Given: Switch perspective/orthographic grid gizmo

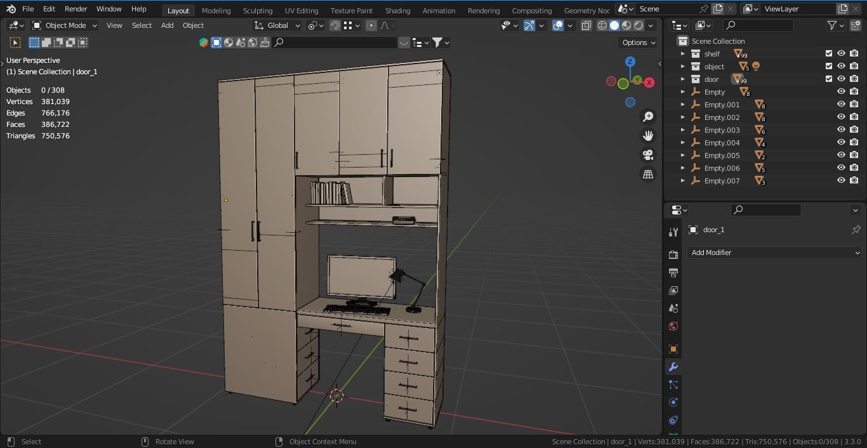Looking at the screenshot, I should pyautogui.click(x=648, y=174).
